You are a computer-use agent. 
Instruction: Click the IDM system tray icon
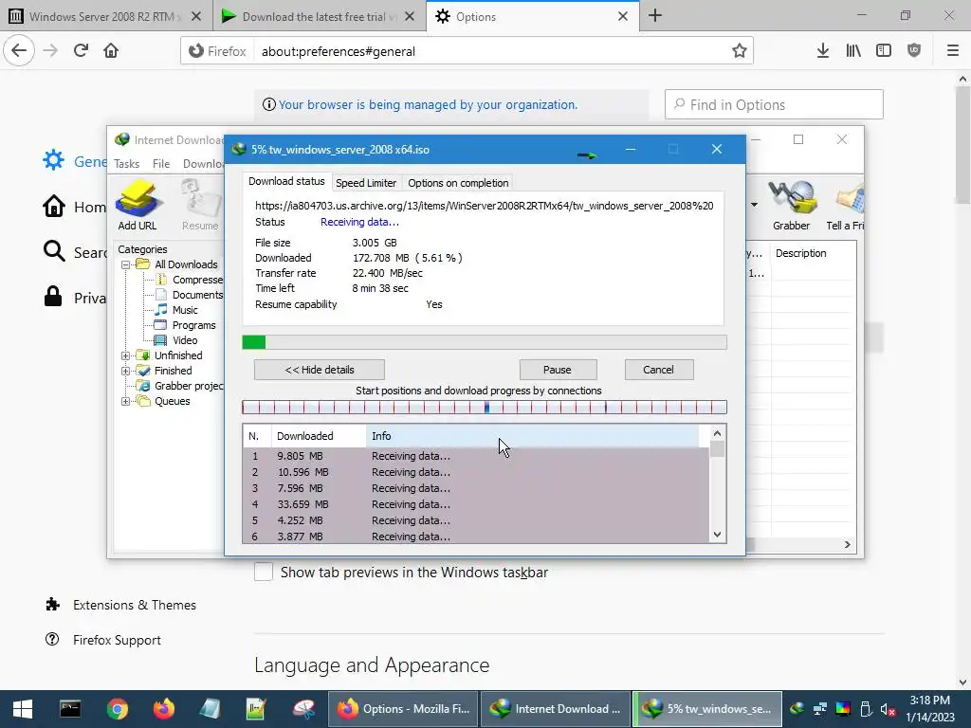tap(797, 709)
